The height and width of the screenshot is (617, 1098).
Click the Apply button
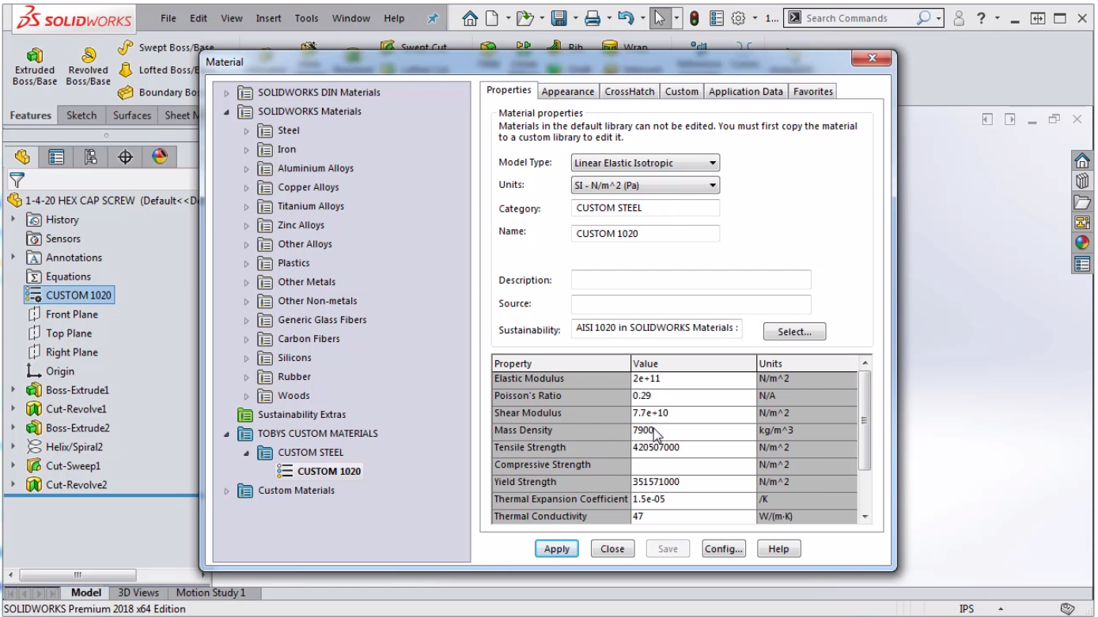point(557,549)
